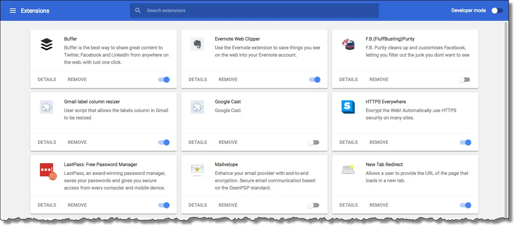Enable Developer mode toggle
Image resolution: width=514 pixels, height=226 pixels.
point(497,11)
